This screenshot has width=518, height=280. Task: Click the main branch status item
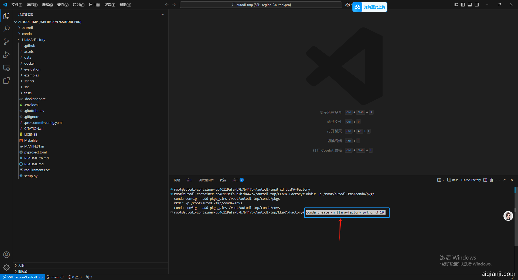point(53,277)
